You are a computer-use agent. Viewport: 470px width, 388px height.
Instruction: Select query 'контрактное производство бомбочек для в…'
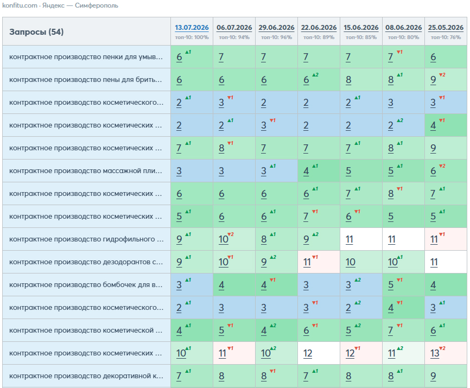(x=86, y=285)
